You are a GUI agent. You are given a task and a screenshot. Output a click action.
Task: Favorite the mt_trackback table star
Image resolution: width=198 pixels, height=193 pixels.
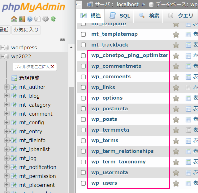pyautogui.click(x=176, y=45)
